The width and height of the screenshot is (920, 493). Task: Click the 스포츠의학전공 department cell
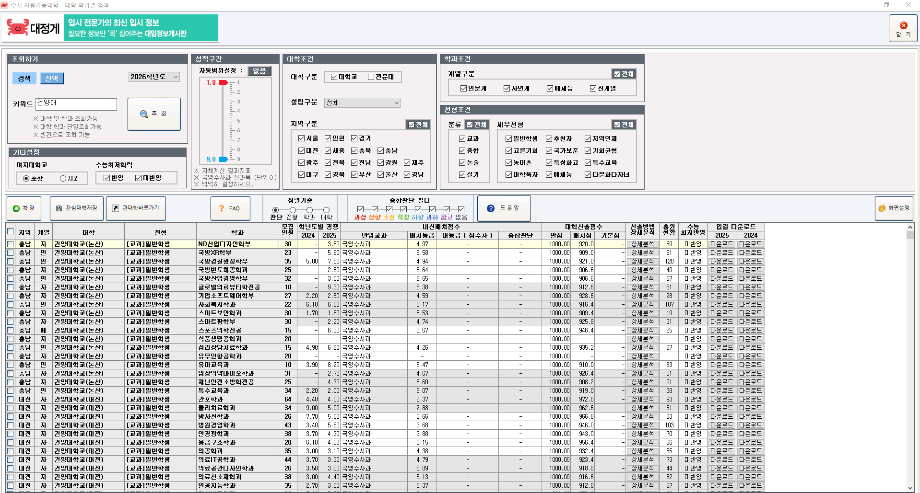click(237, 330)
